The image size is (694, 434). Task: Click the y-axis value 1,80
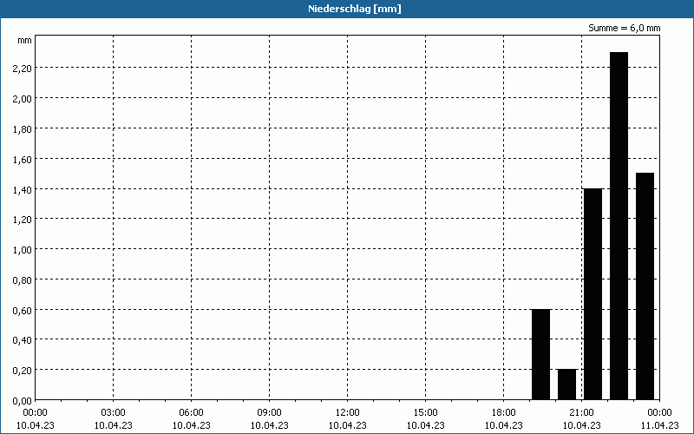[x=23, y=128]
